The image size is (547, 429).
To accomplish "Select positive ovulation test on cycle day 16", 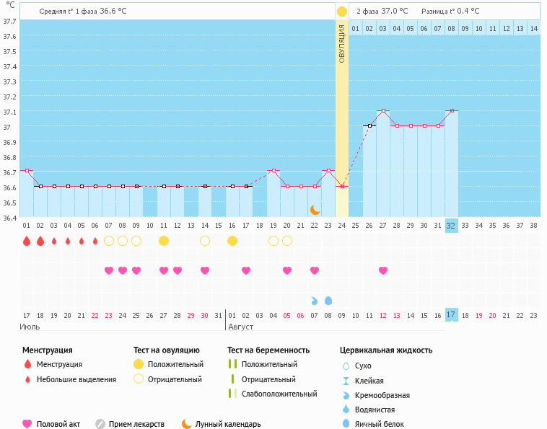I will pyautogui.click(x=232, y=241).
